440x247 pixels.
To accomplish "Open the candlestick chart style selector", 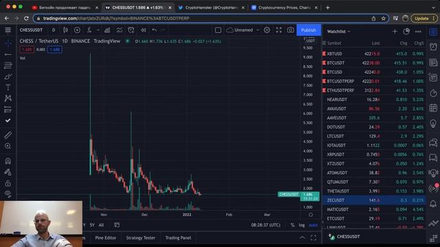I will (65, 30).
